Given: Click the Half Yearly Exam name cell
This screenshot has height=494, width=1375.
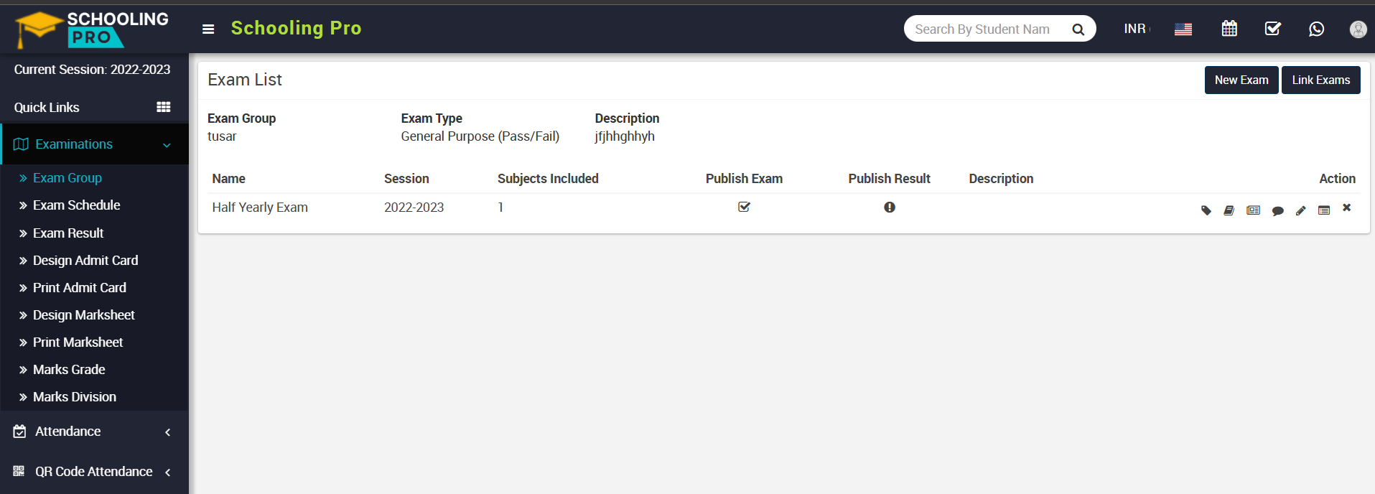Looking at the screenshot, I should tap(260, 208).
